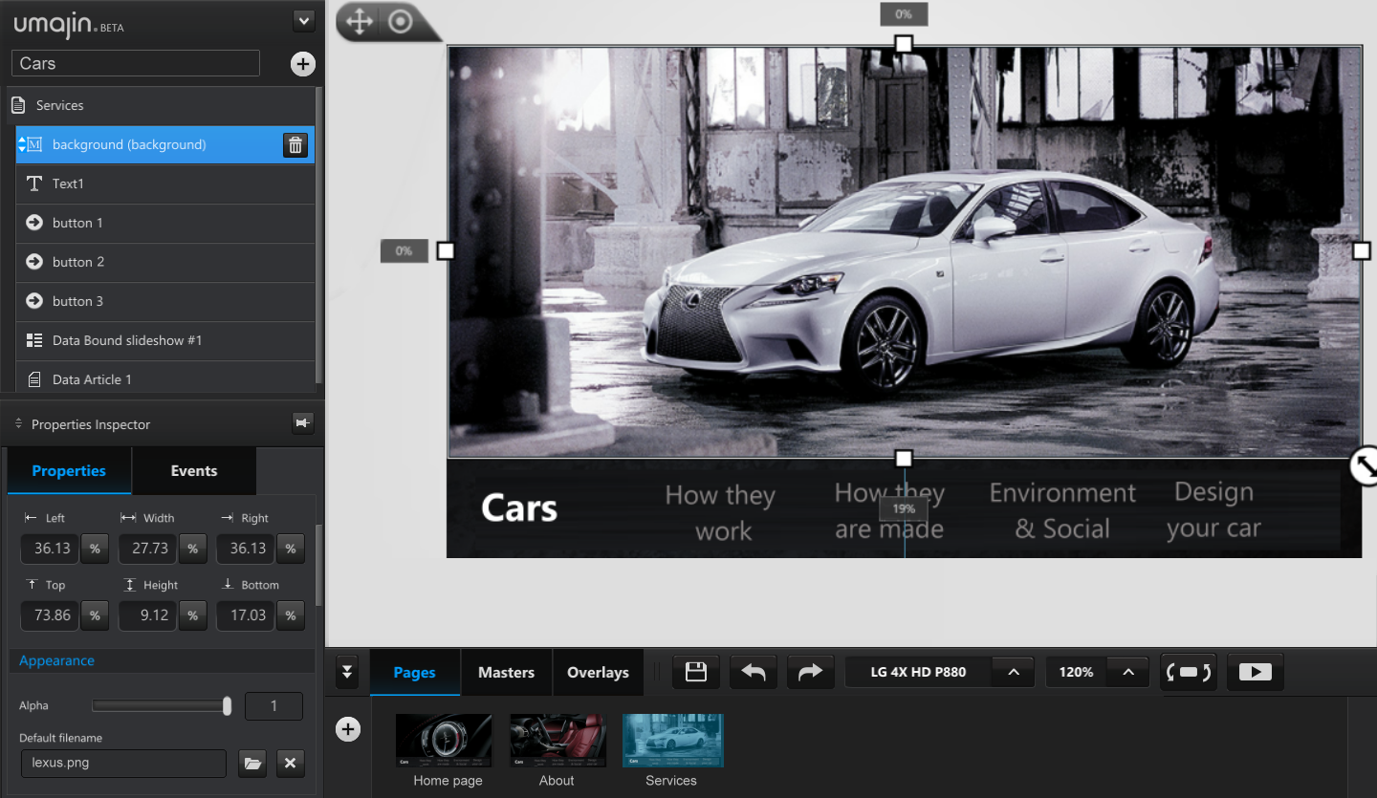This screenshot has width=1377, height=798.
Task: Select the About page thumbnail
Action: click(x=557, y=740)
